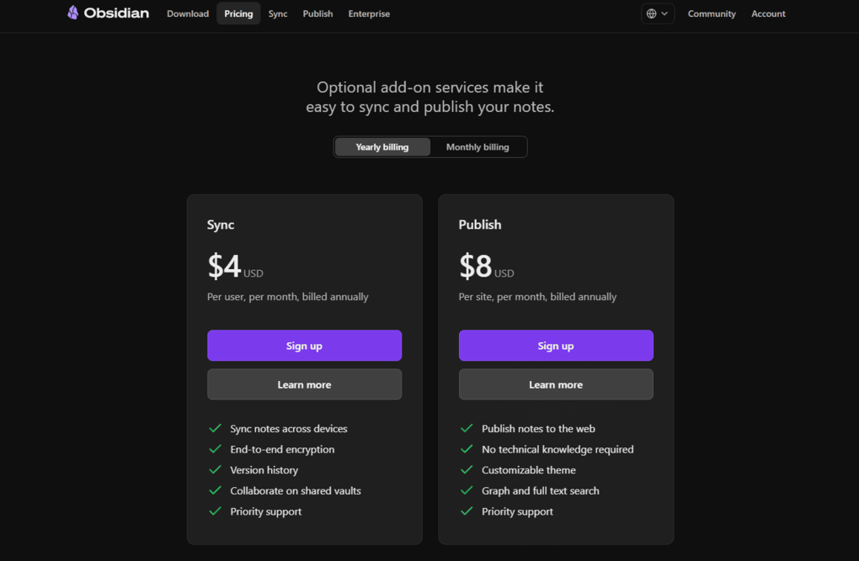
Task: Sign up for the Sync plan
Action: point(305,346)
